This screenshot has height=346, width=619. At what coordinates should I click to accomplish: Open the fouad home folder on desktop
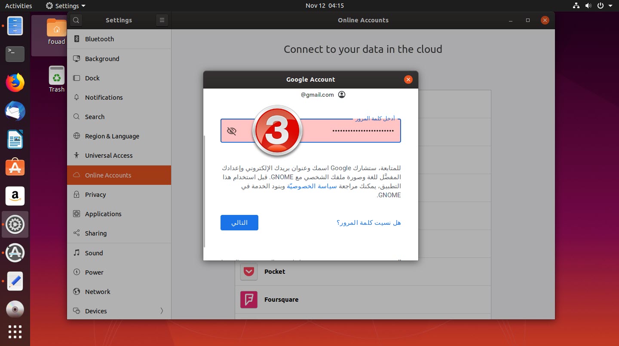pyautogui.click(x=56, y=31)
